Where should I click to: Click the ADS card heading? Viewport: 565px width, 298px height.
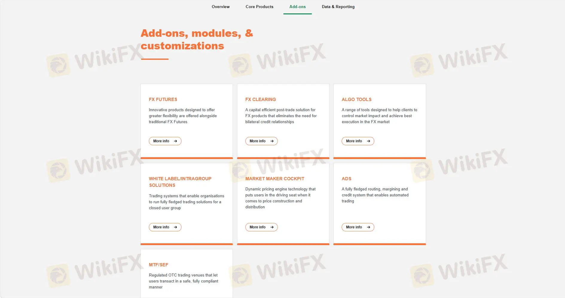point(346,179)
